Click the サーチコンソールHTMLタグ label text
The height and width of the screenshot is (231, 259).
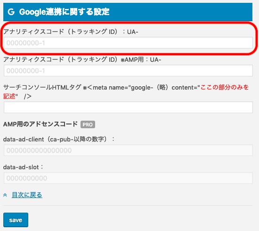(x=42, y=87)
